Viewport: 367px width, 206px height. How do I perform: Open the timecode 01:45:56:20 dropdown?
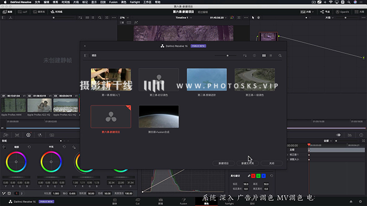pos(218,18)
